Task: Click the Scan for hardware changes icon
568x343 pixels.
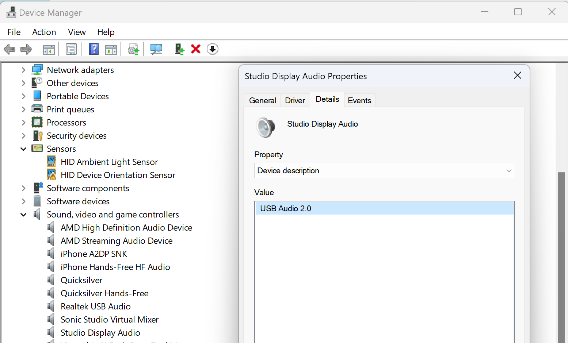Action: point(156,49)
